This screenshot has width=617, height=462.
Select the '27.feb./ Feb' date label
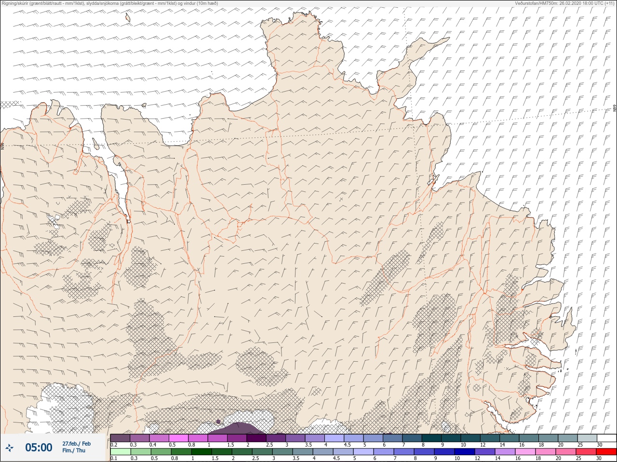pyautogui.click(x=76, y=444)
